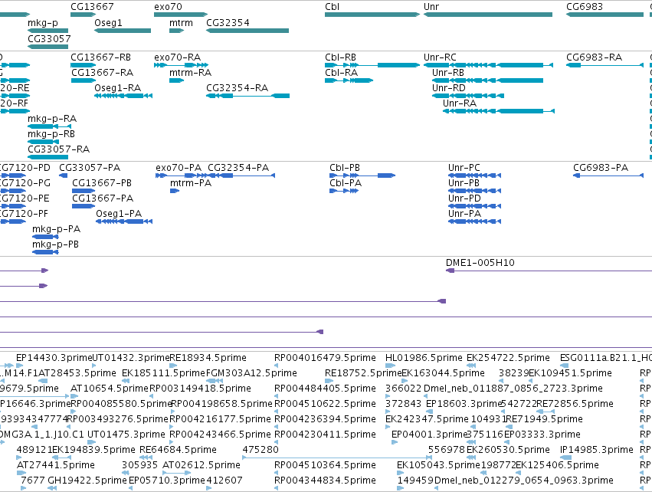This screenshot has height=492, width=652.
Task: Select the Unr-RB transcript
Action: tap(488, 80)
